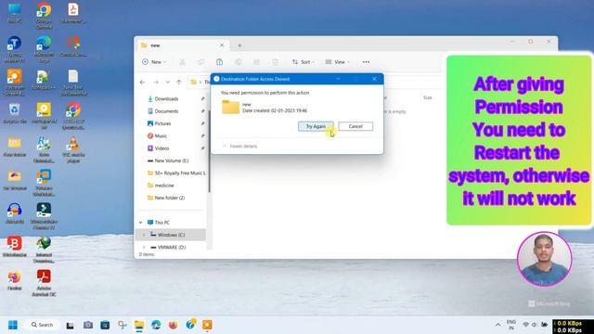This screenshot has height=334, width=594.
Task: Cancel the Destination Folder Access Denied dialog
Action: [355, 126]
